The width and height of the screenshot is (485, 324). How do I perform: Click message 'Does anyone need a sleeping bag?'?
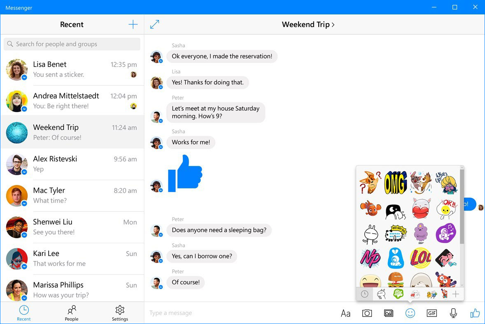click(219, 230)
